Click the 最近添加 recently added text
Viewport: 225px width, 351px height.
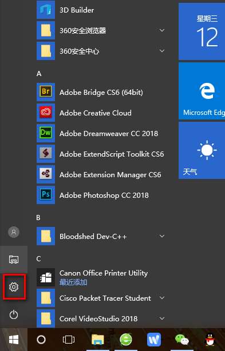click(x=73, y=282)
